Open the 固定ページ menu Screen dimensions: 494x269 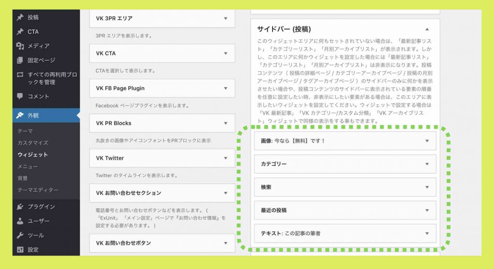coord(41,60)
